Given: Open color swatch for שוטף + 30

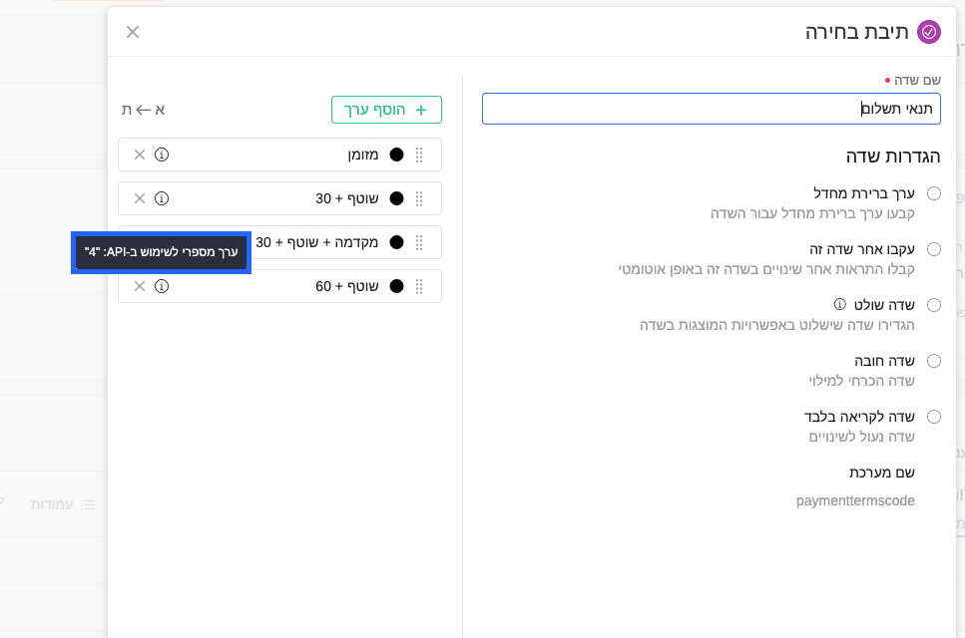Looking at the screenshot, I should click(x=397, y=198).
